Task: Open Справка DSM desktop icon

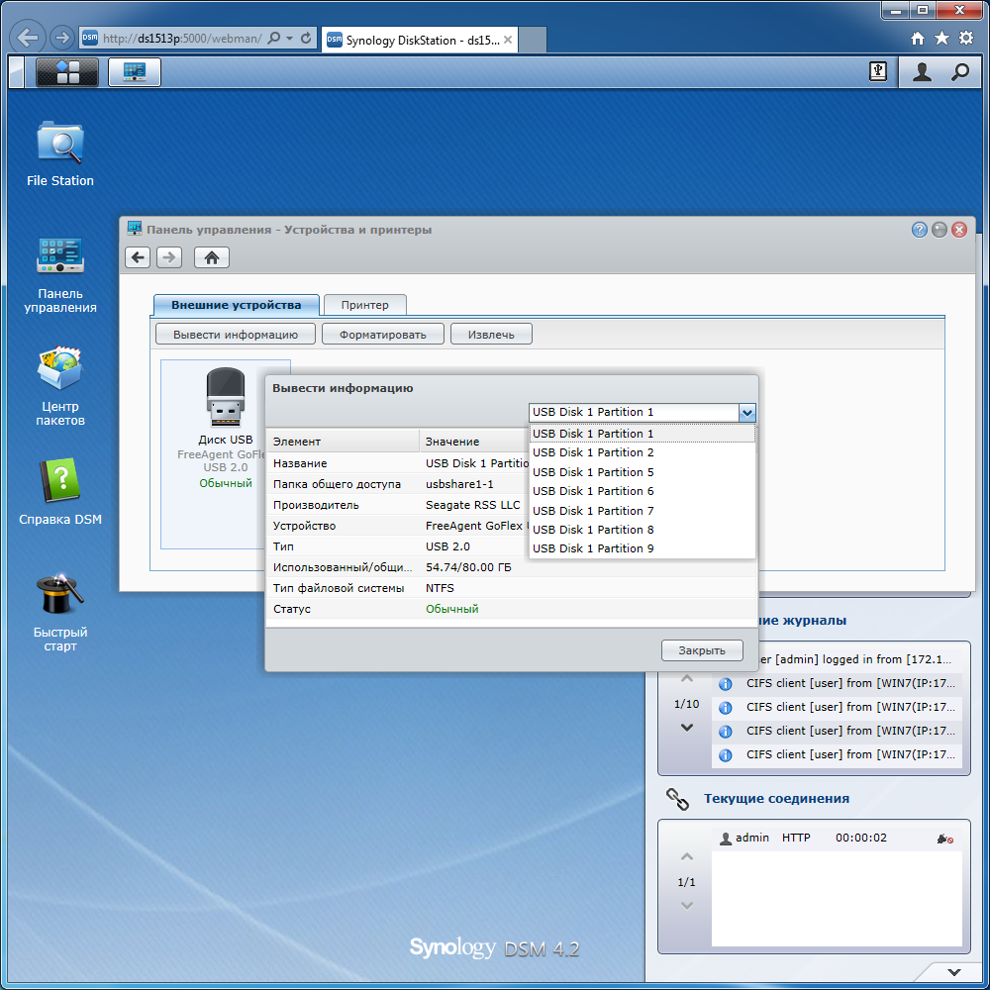Action: click(60, 491)
